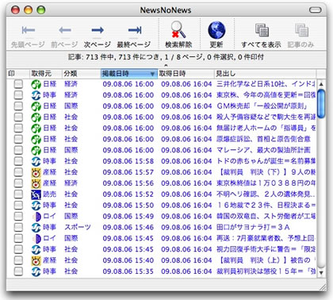
Task: Sort by the 取得元 column header
Action: click(46, 74)
